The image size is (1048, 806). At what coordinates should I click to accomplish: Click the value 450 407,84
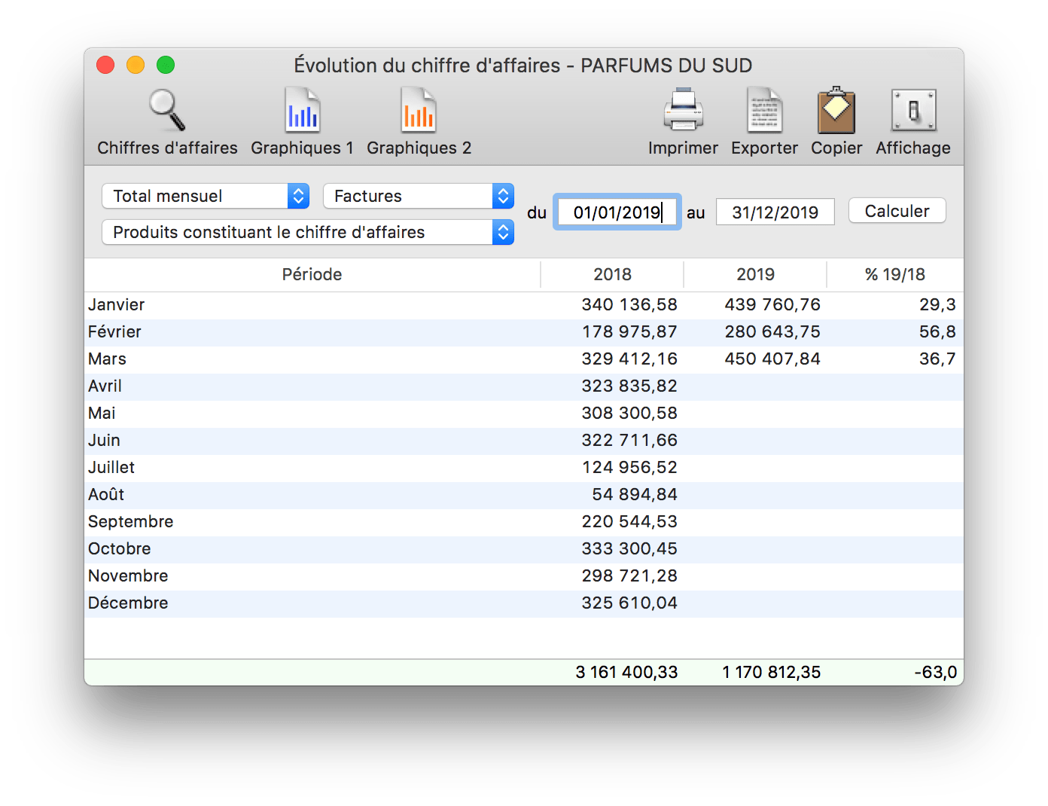point(772,359)
